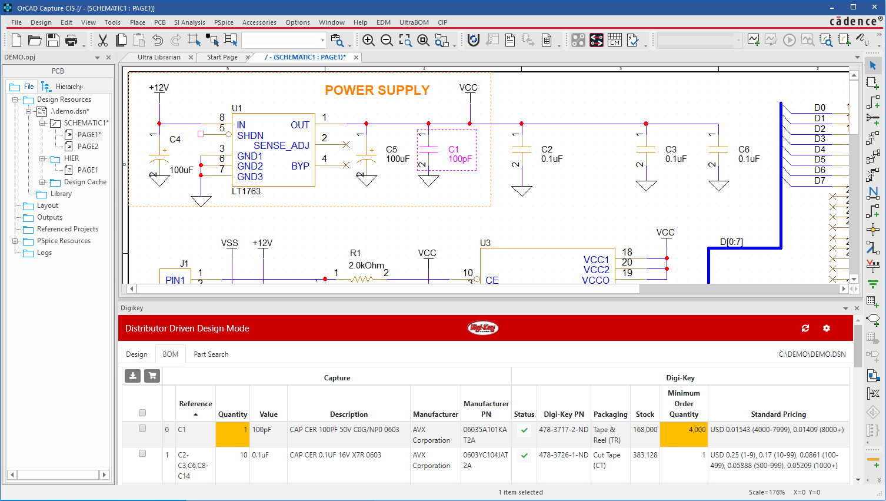
Task: Click the Zoom to Area icon
Action: 405,40
